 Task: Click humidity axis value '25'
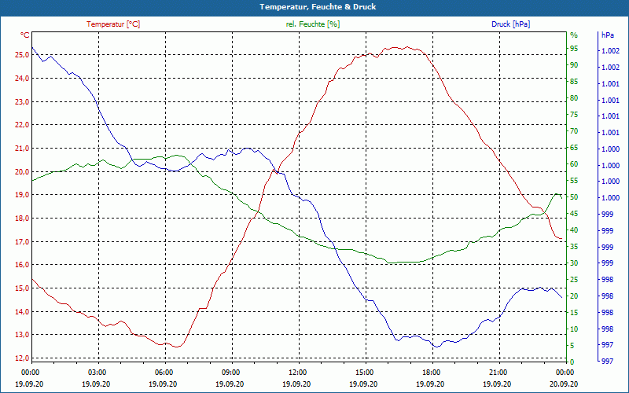click(x=574, y=280)
